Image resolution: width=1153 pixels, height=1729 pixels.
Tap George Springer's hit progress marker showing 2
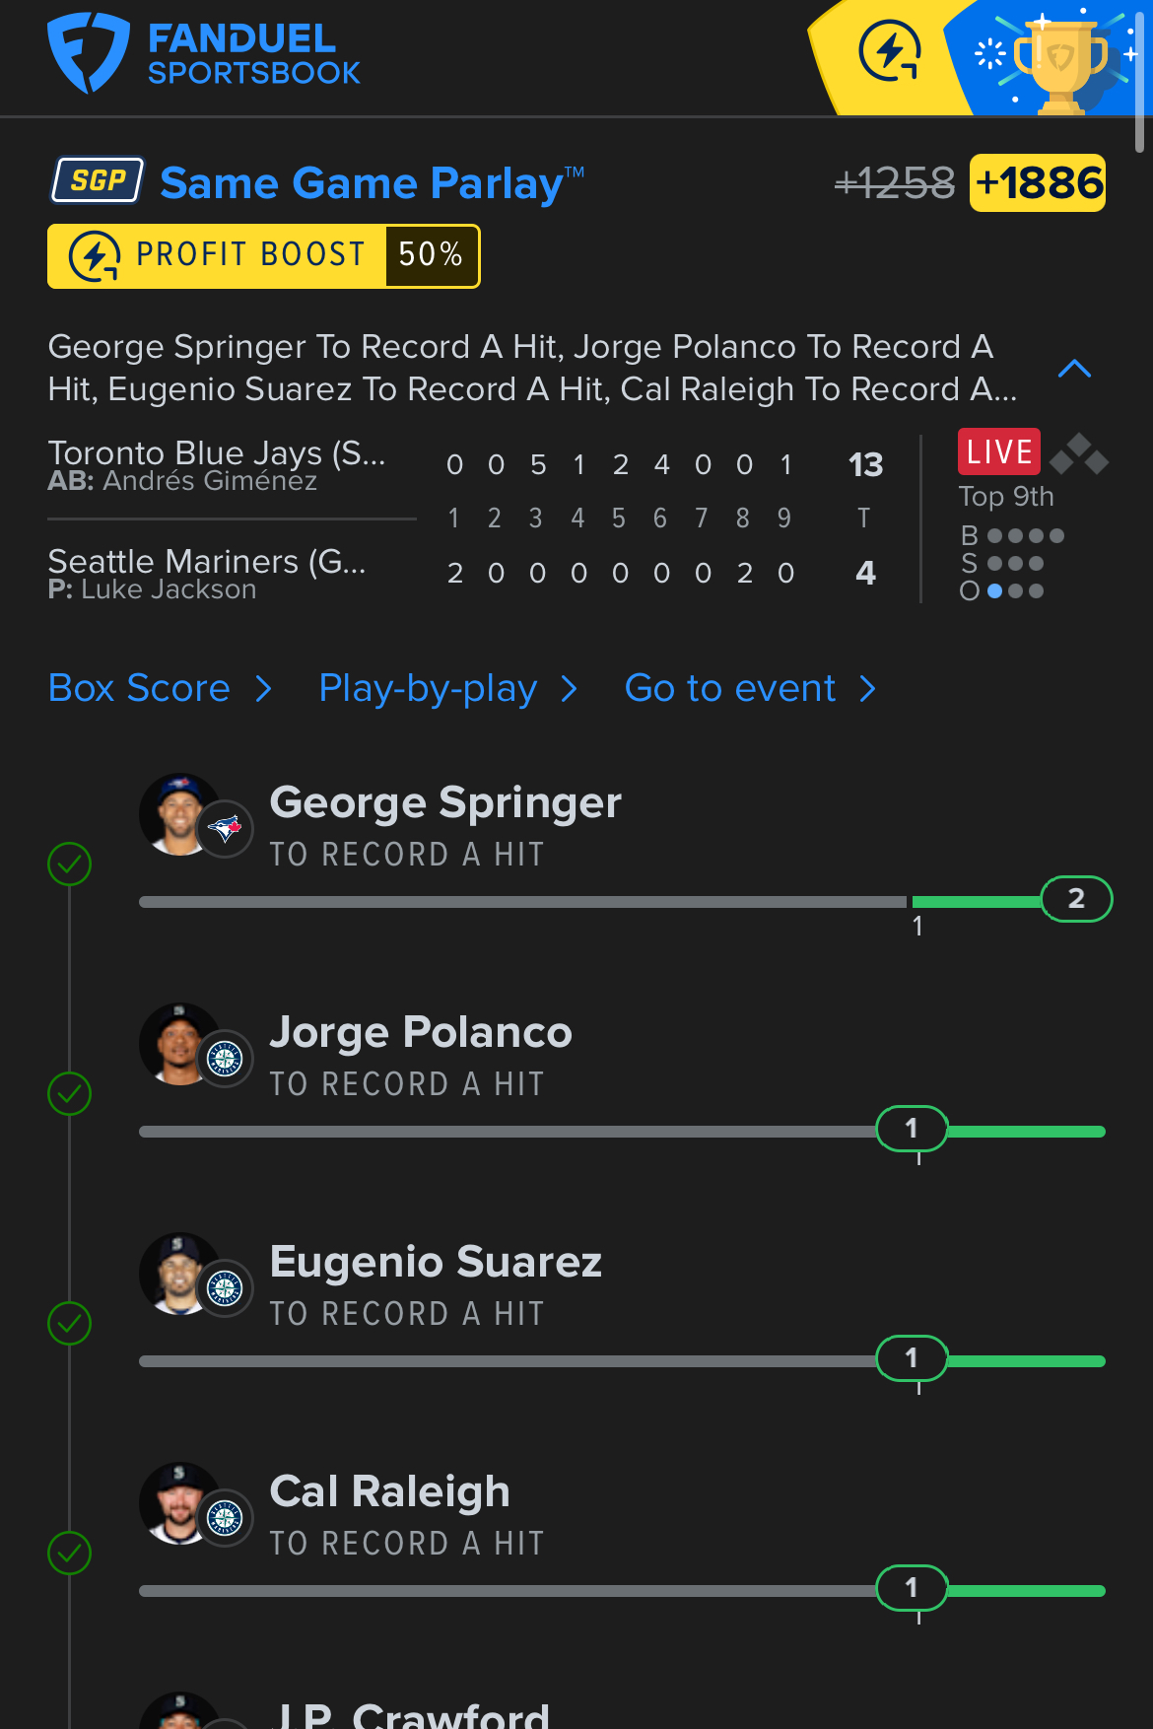(1076, 899)
